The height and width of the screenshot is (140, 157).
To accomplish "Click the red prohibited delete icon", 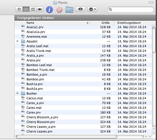I will [59, 10].
